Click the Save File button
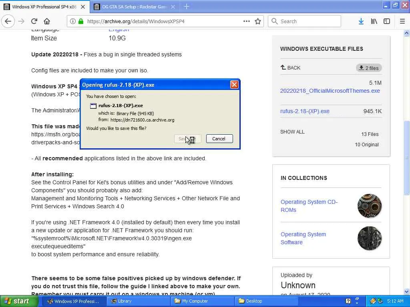This screenshot has width=410, height=307. [187, 139]
